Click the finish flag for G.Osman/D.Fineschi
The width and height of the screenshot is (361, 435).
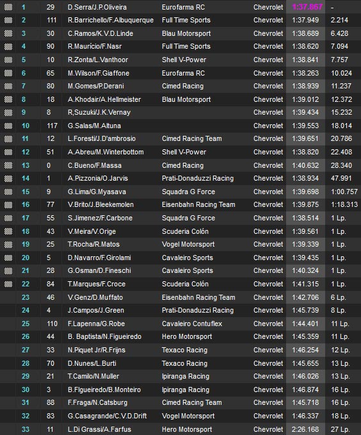8,271
